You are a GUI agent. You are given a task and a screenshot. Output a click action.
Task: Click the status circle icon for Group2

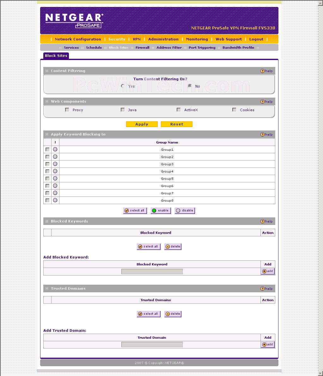pyautogui.click(x=55, y=157)
